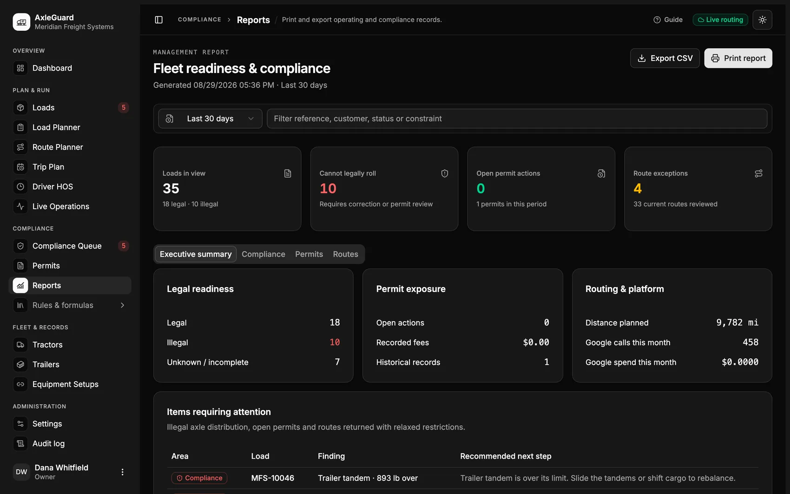Open Dashboard from the sidebar icon
Image resolution: width=790 pixels, height=494 pixels.
pyautogui.click(x=20, y=68)
